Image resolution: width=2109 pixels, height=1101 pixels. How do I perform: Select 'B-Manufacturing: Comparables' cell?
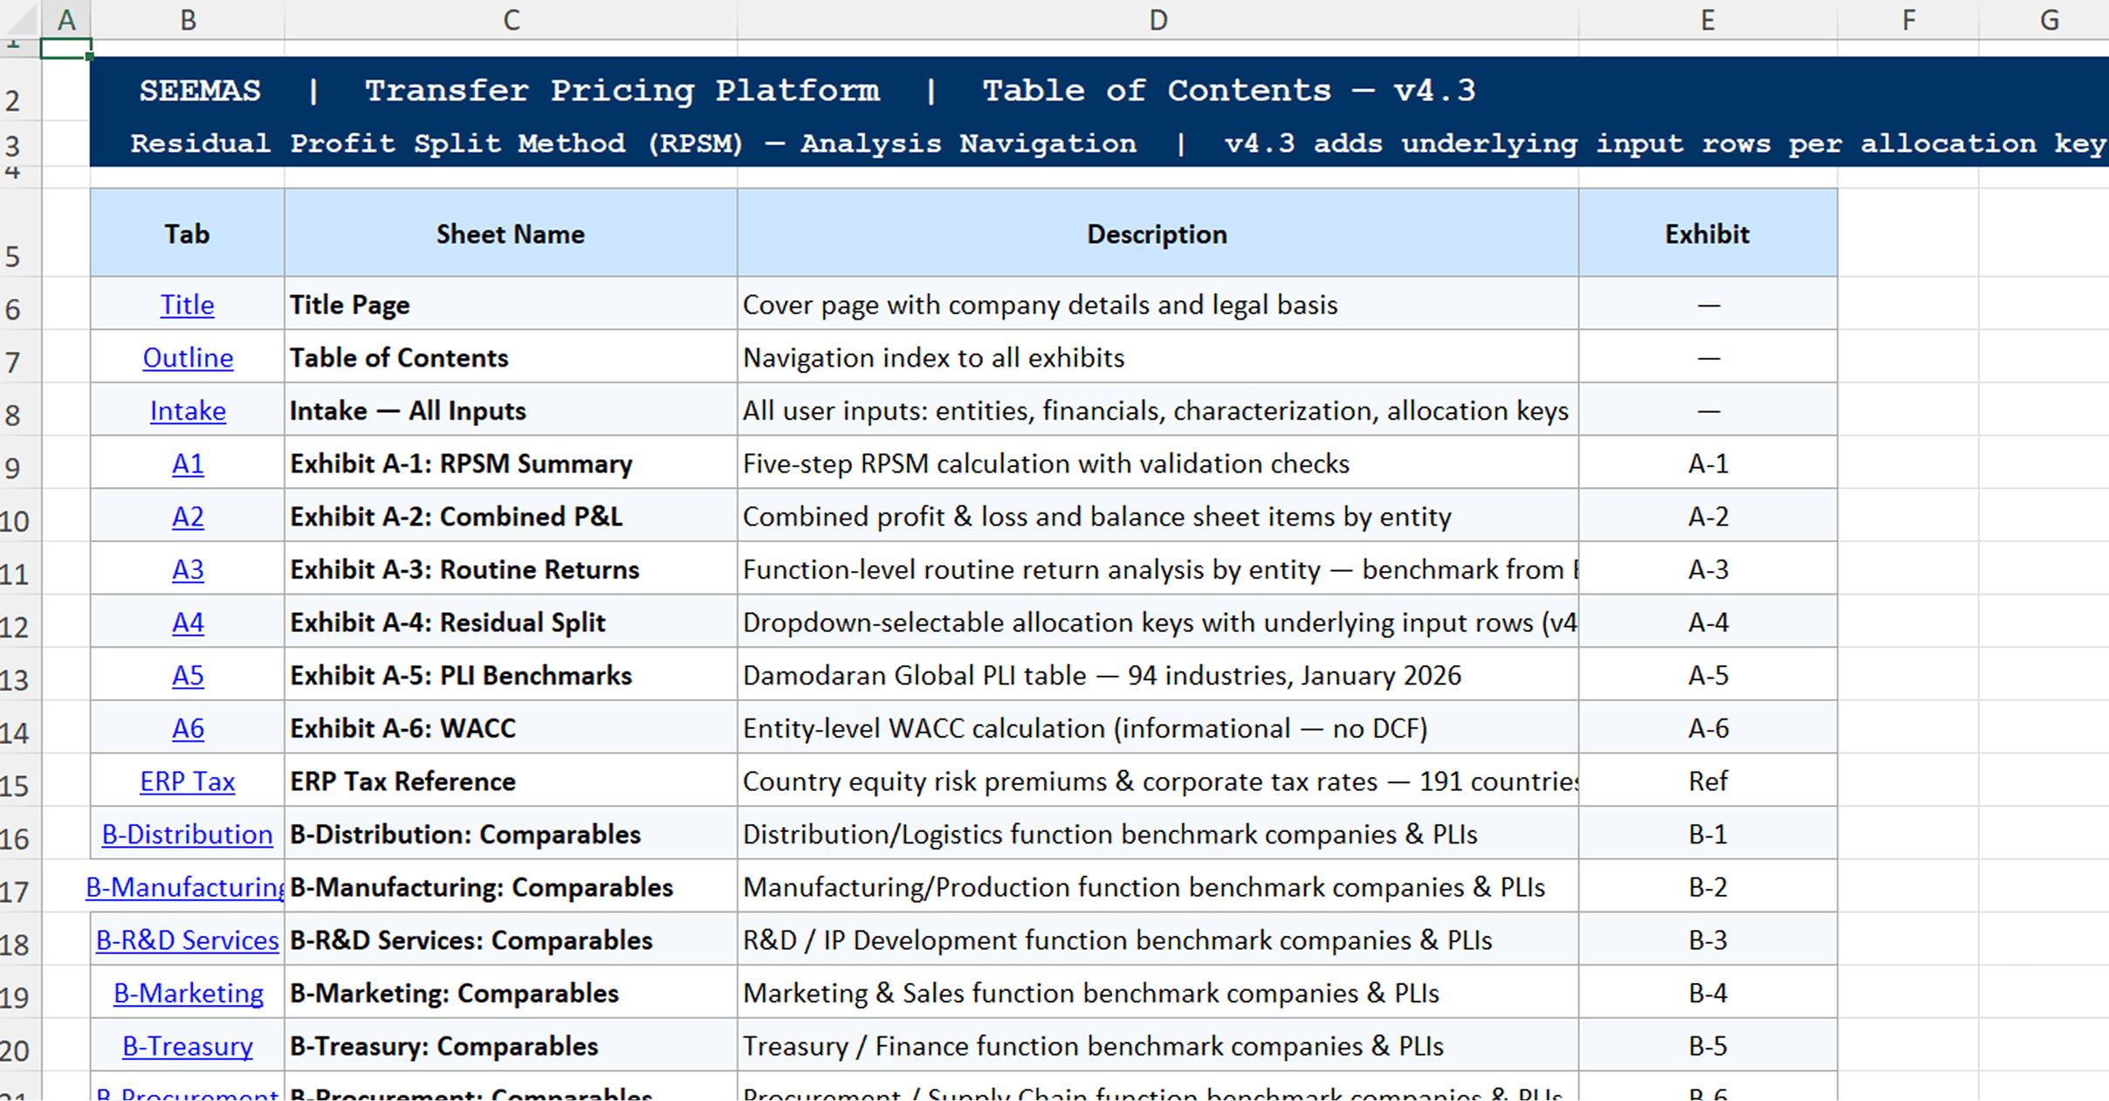point(511,887)
